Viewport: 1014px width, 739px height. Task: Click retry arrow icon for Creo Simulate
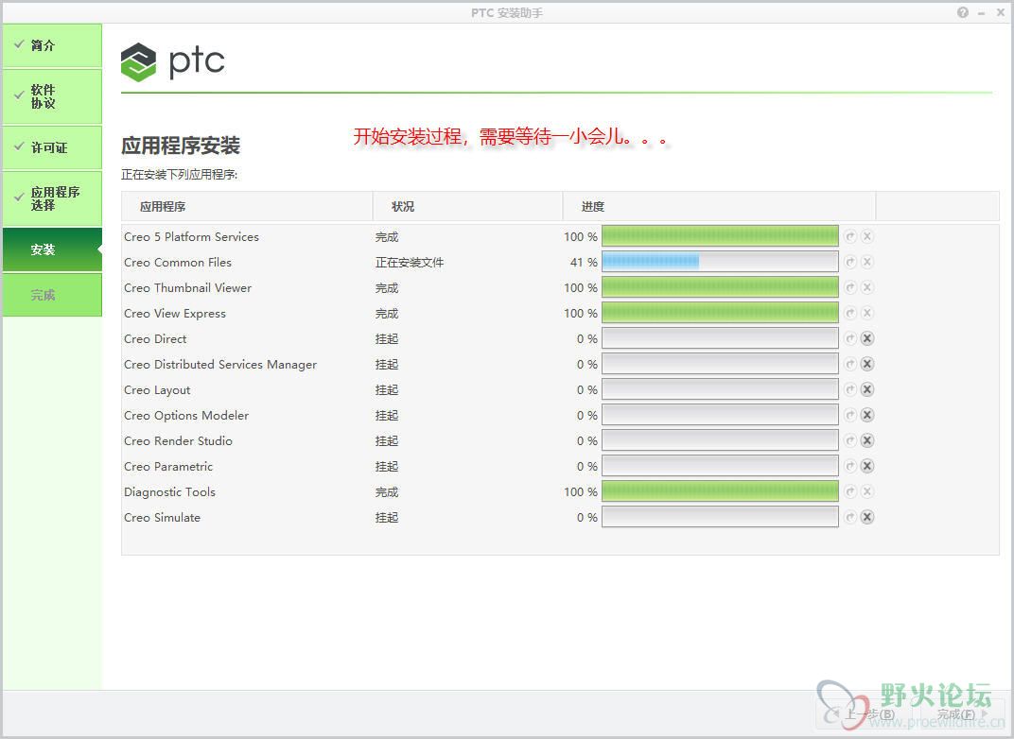[850, 518]
